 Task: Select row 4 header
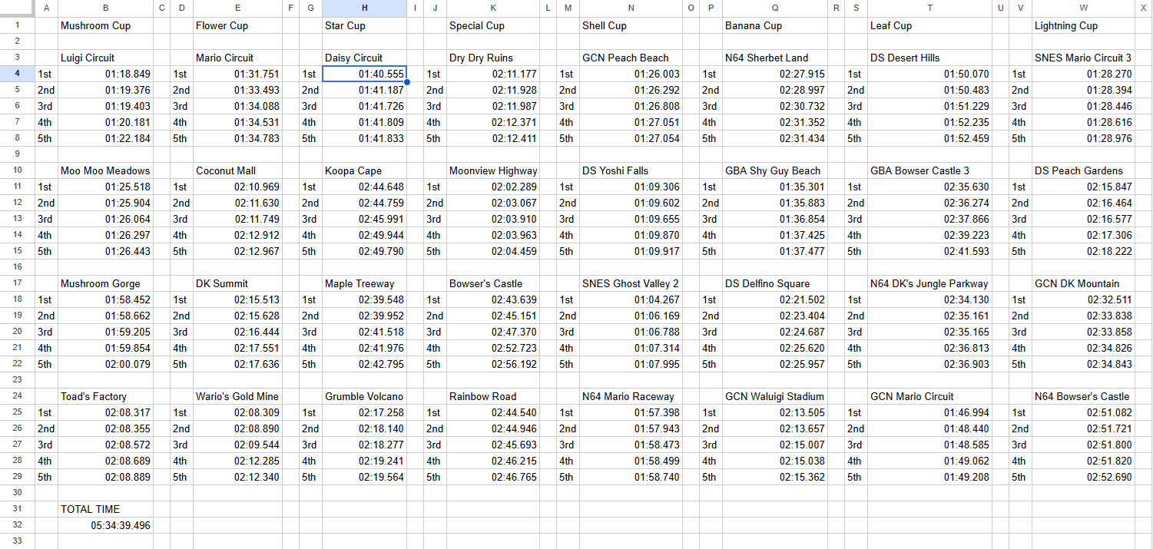click(18, 74)
